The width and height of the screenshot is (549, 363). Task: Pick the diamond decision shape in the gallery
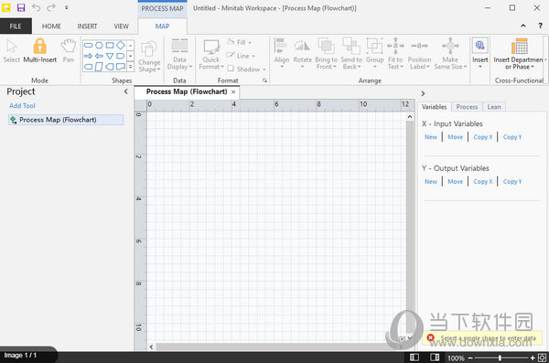pyautogui.click(x=121, y=45)
